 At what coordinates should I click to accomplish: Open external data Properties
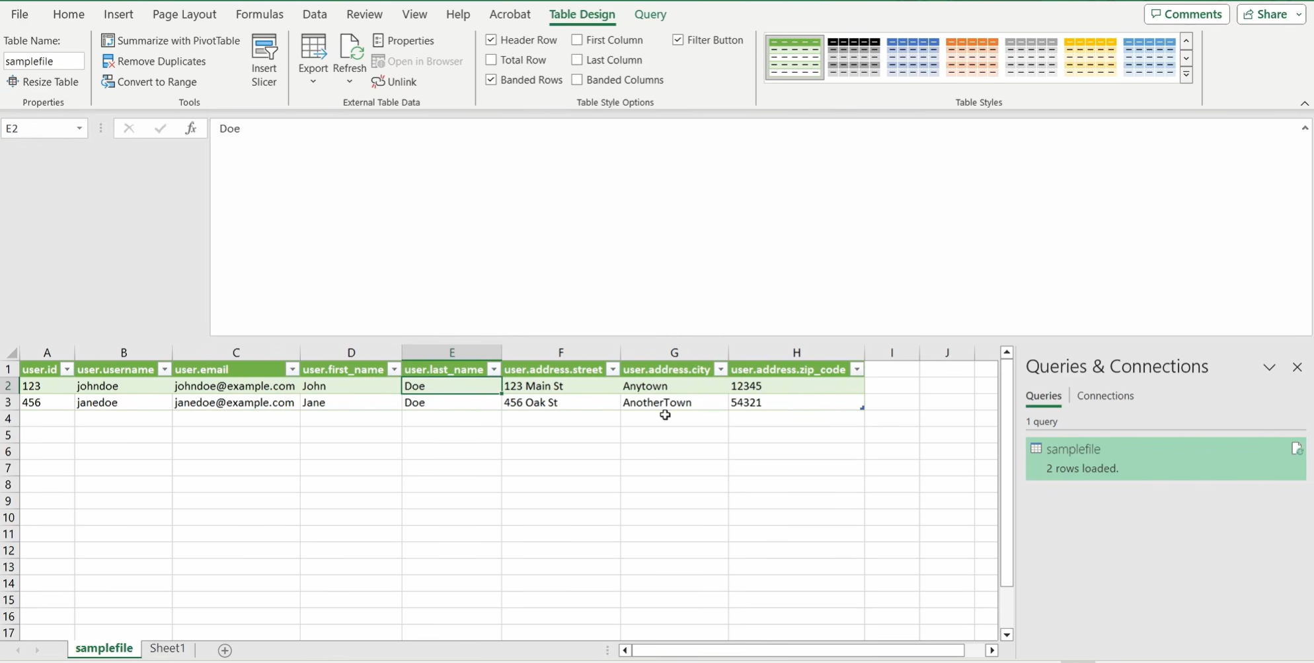[x=403, y=40]
